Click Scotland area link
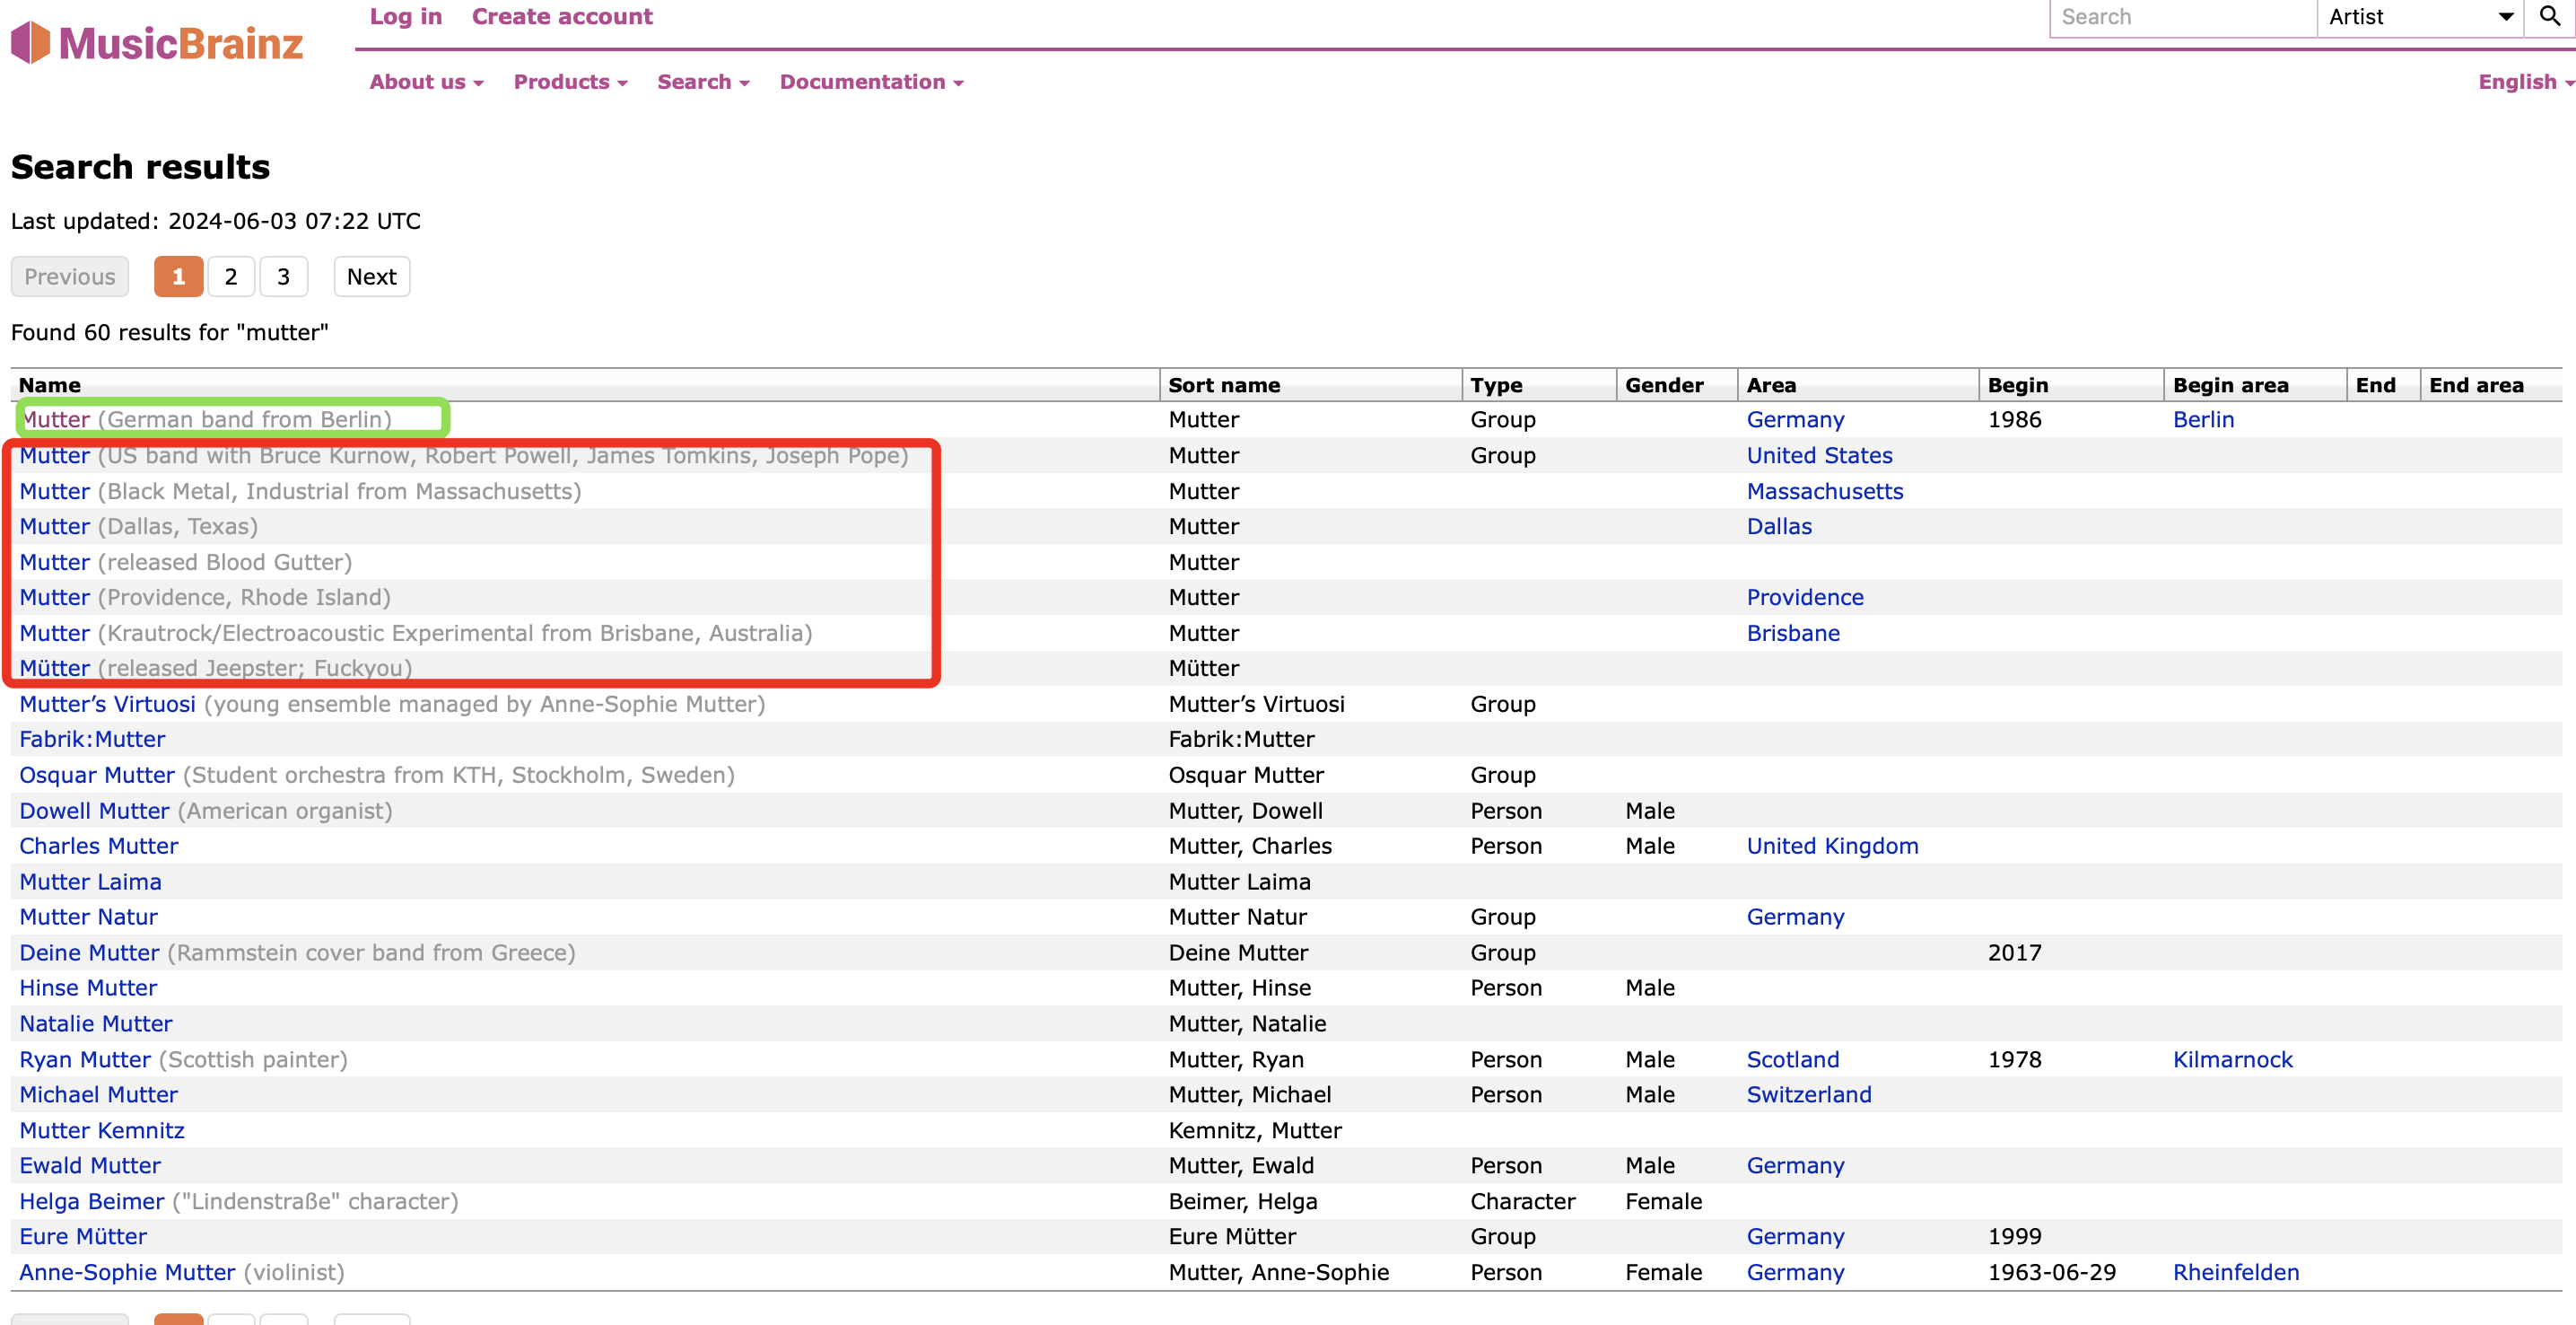The width and height of the screenshot is (2576, 1325). tap(1792, 1061)
